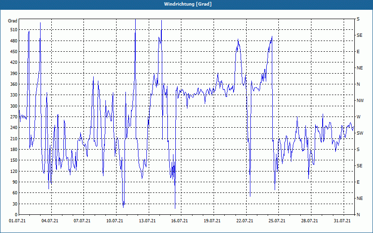Click the 31.07.21 date label

point(342,221)
